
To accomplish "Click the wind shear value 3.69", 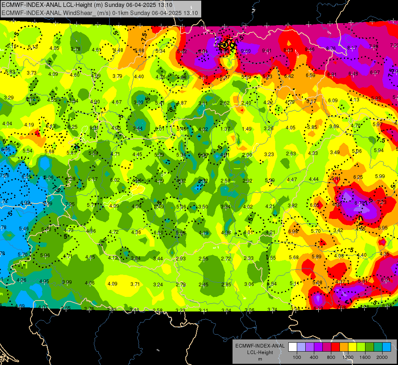I will tap(334, 126).
